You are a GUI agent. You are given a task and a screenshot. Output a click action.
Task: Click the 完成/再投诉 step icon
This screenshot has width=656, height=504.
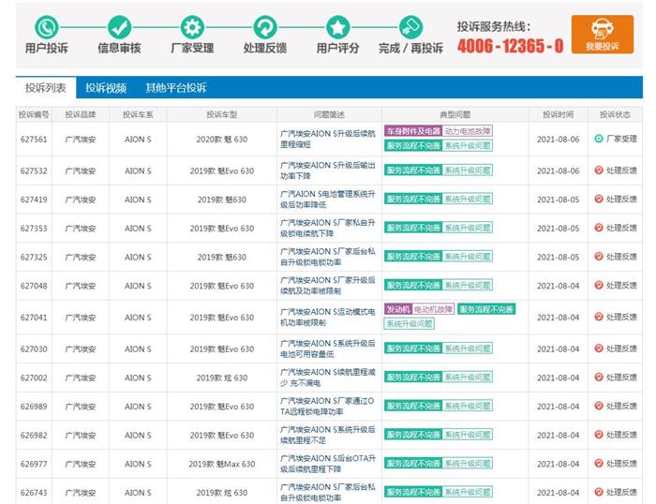[410, 27]
